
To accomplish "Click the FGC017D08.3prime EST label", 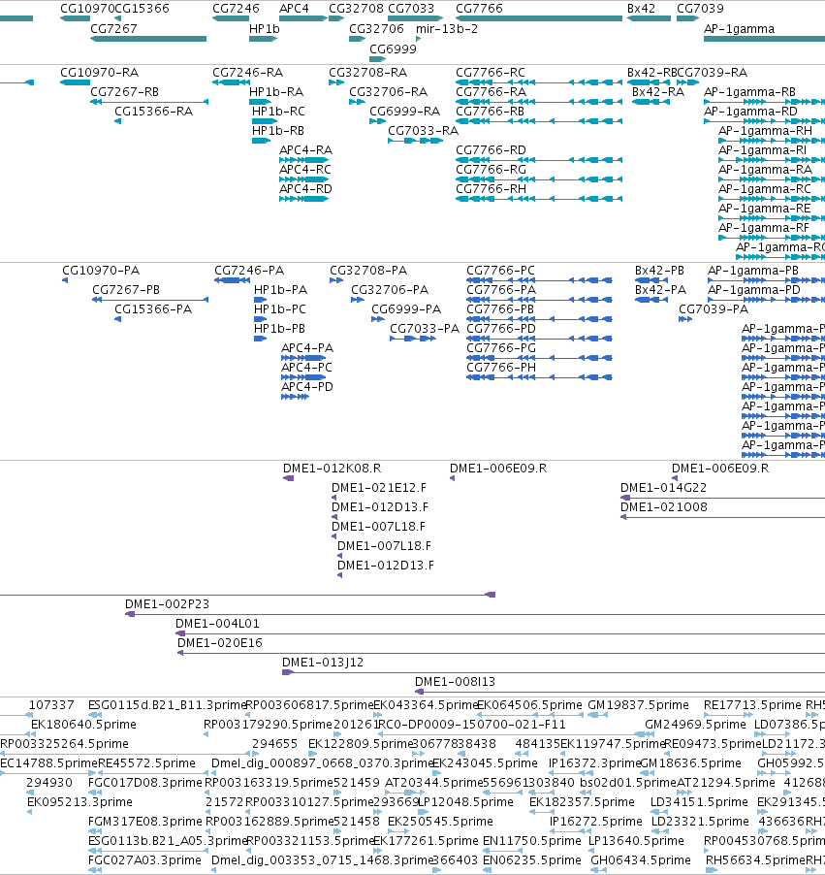I will click(145, 783).
